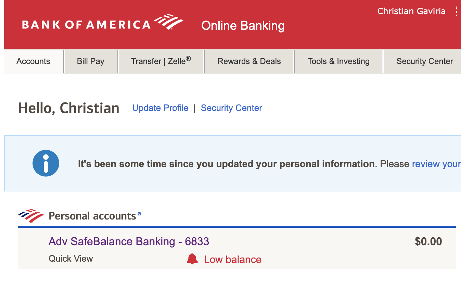
Task: Expand Quick View for the SafeBalance account
Action: (71, 259)
